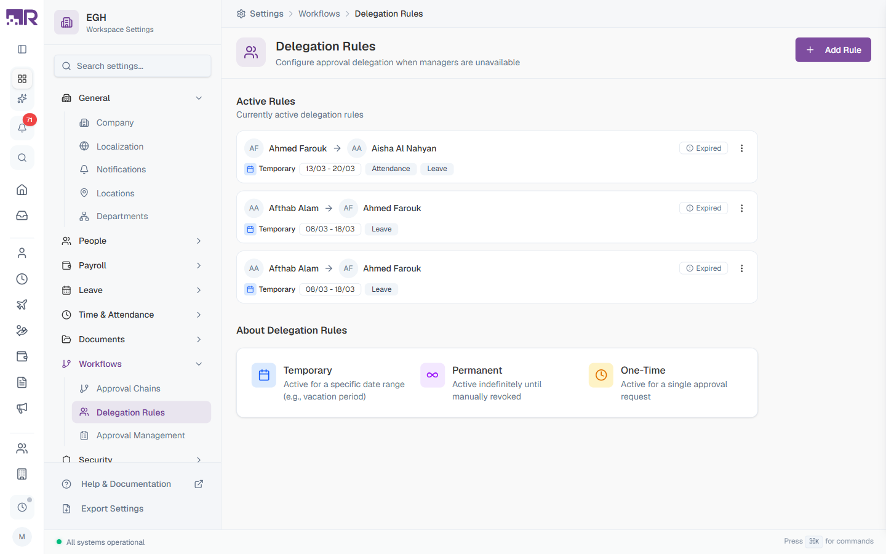Open options menu for last Afthab Alam rule

741,268
